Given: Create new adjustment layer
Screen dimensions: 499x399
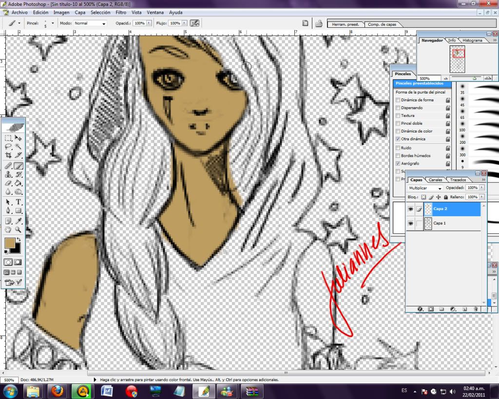Looking at the screenshot, I should (453, 309).
